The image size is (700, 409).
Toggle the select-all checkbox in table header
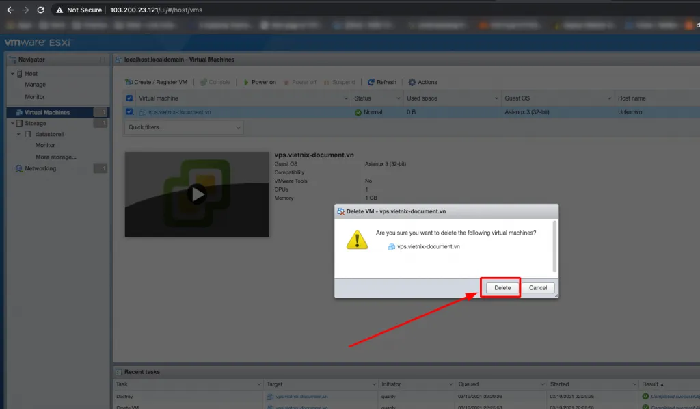coord(129,98)
